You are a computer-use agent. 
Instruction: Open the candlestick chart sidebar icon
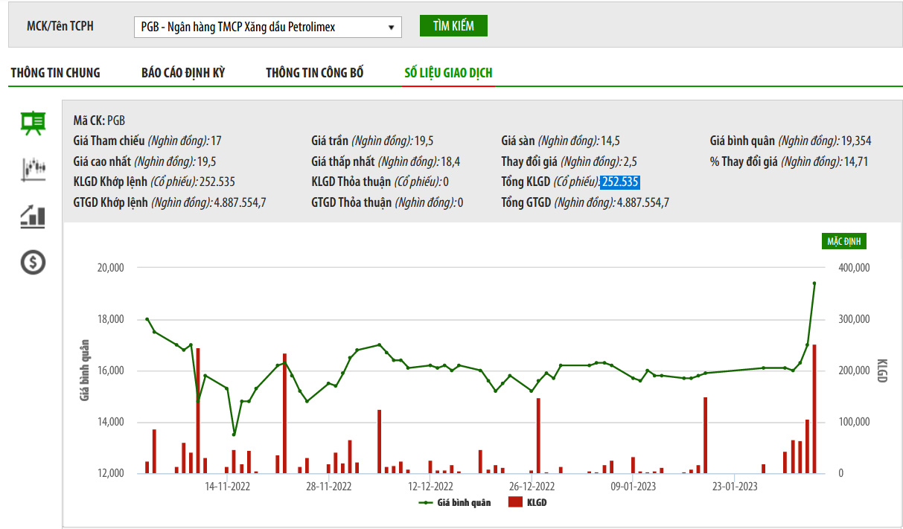click(33, 170)
